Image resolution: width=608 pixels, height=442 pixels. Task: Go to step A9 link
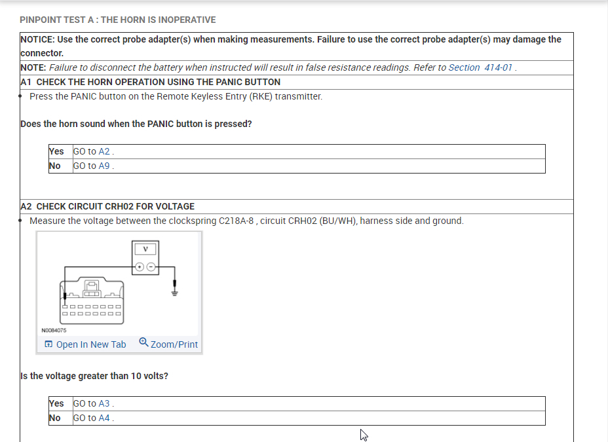pos(104,166)
